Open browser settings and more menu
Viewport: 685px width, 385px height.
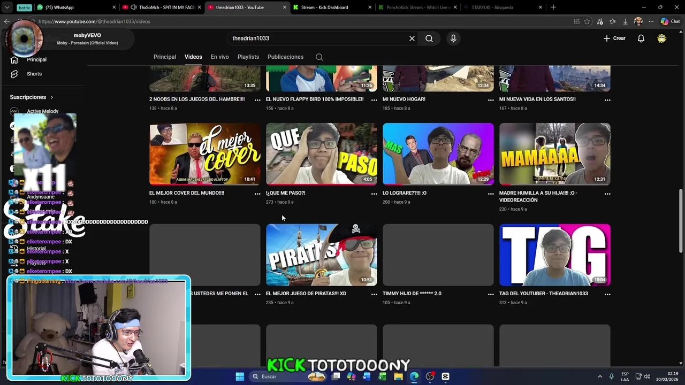tap(651, 21)
